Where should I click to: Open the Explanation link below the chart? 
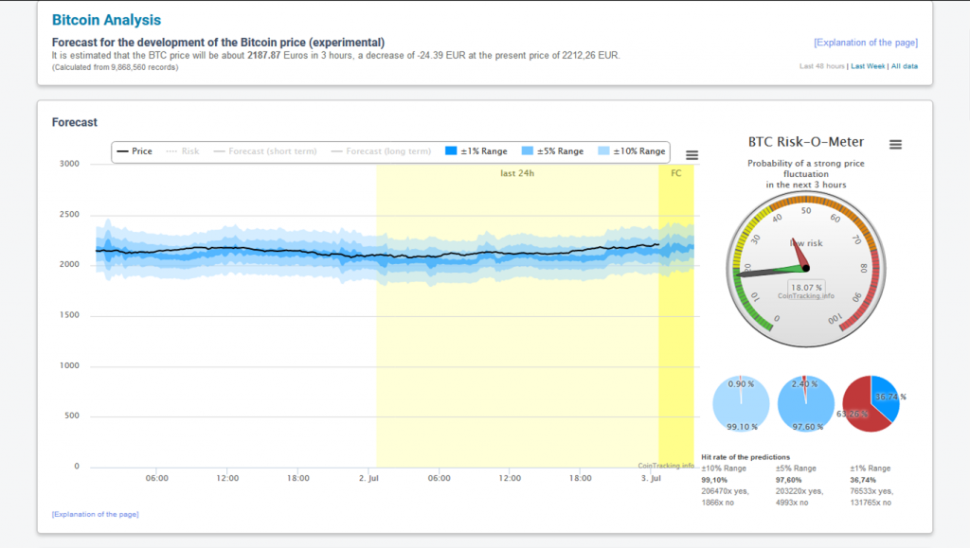pyautogui.click(x=96, y=514)
